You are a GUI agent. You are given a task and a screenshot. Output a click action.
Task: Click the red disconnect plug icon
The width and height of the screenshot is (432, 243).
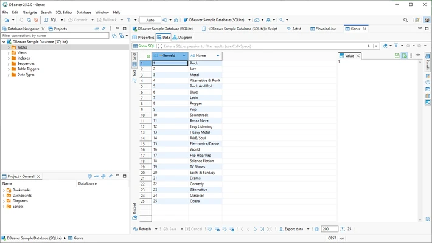pos(36,20)
